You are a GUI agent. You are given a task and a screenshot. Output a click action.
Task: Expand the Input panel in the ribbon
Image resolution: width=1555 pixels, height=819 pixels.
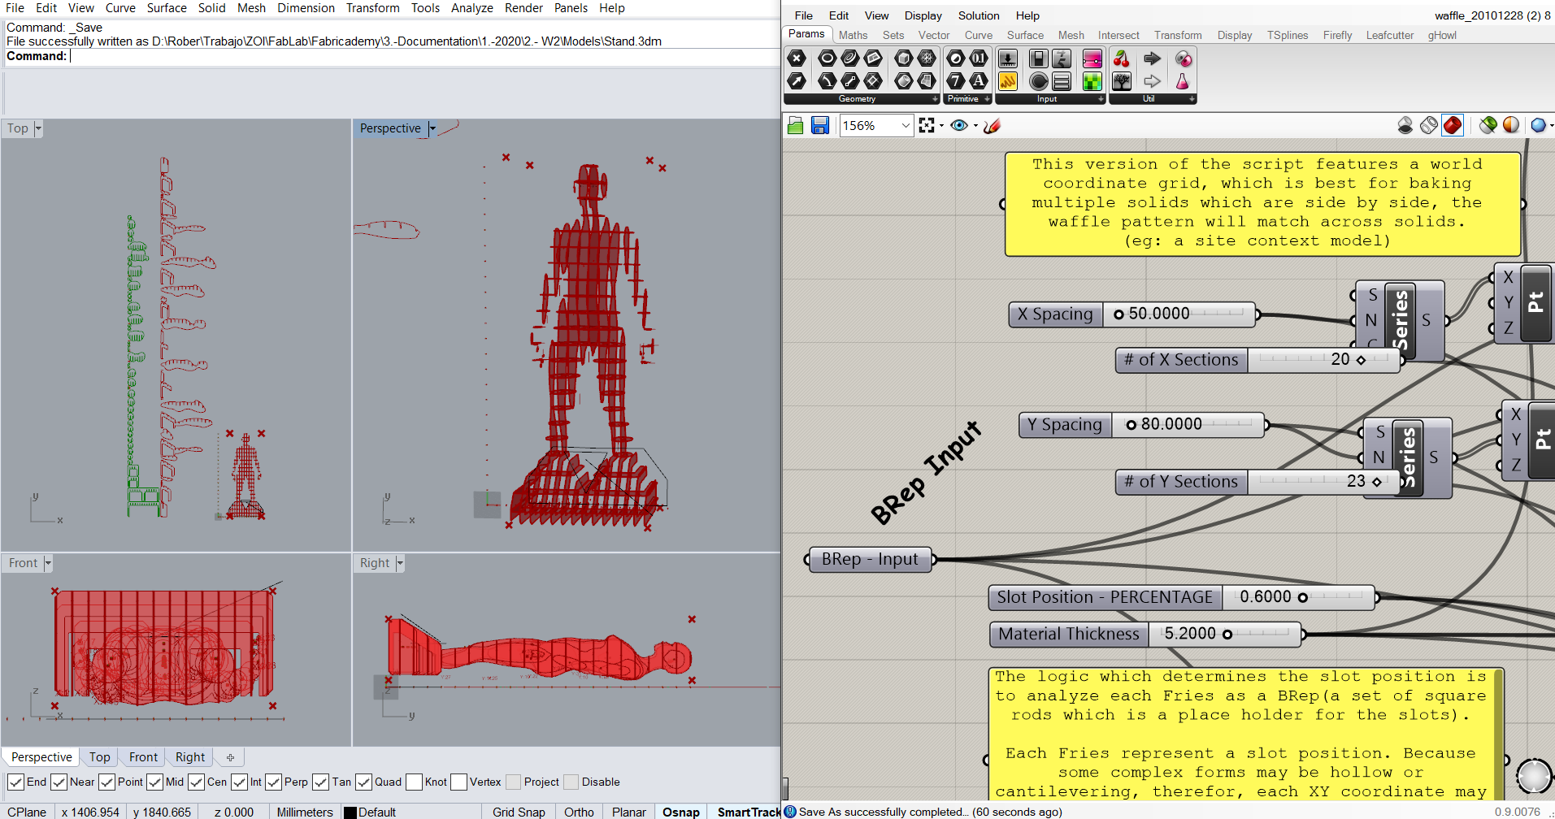pos(1101,99)
